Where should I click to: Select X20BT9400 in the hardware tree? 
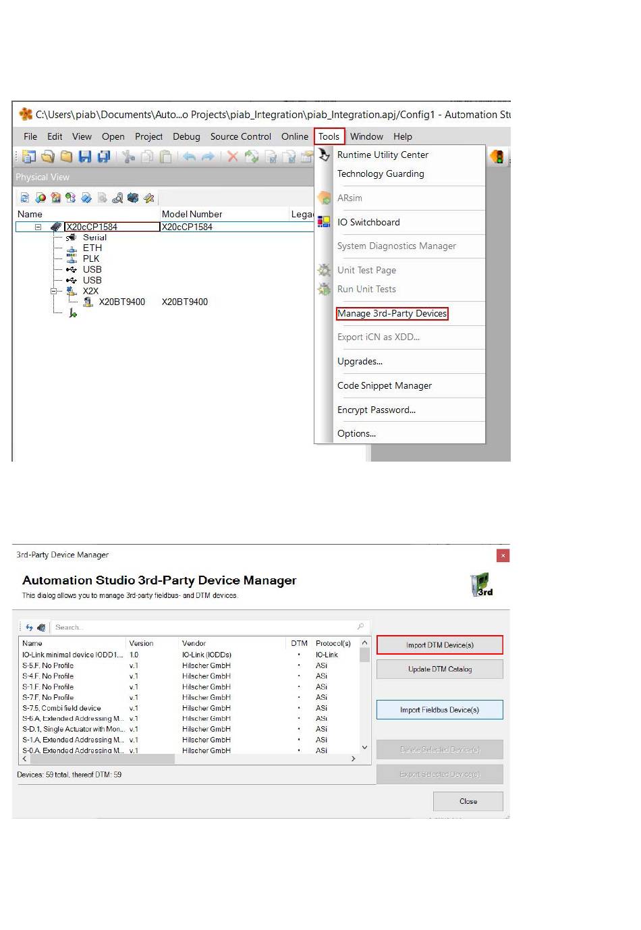coord(122,302)
